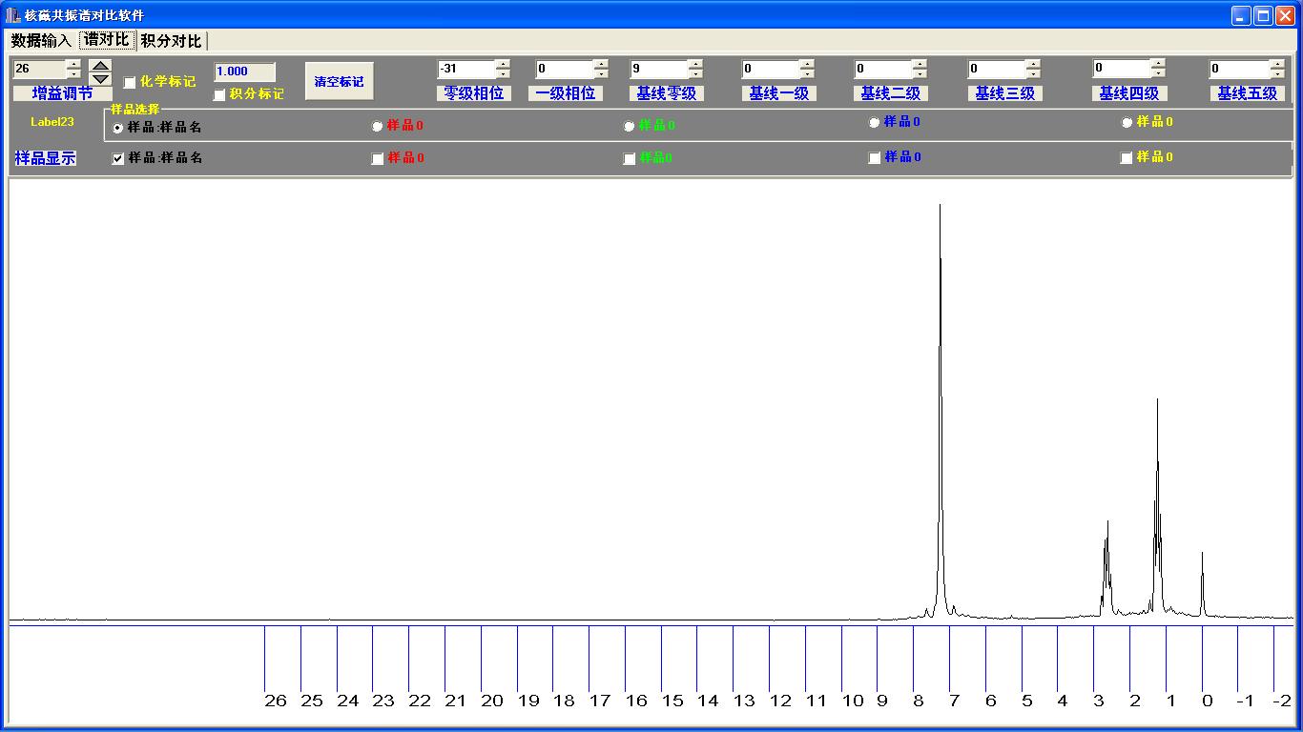Click the 零级相位 field showing -31

[465, 69]
